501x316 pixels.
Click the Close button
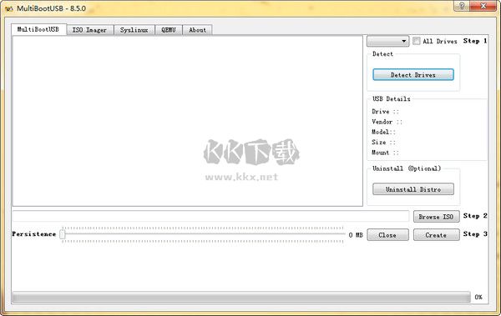coord(387,235)
